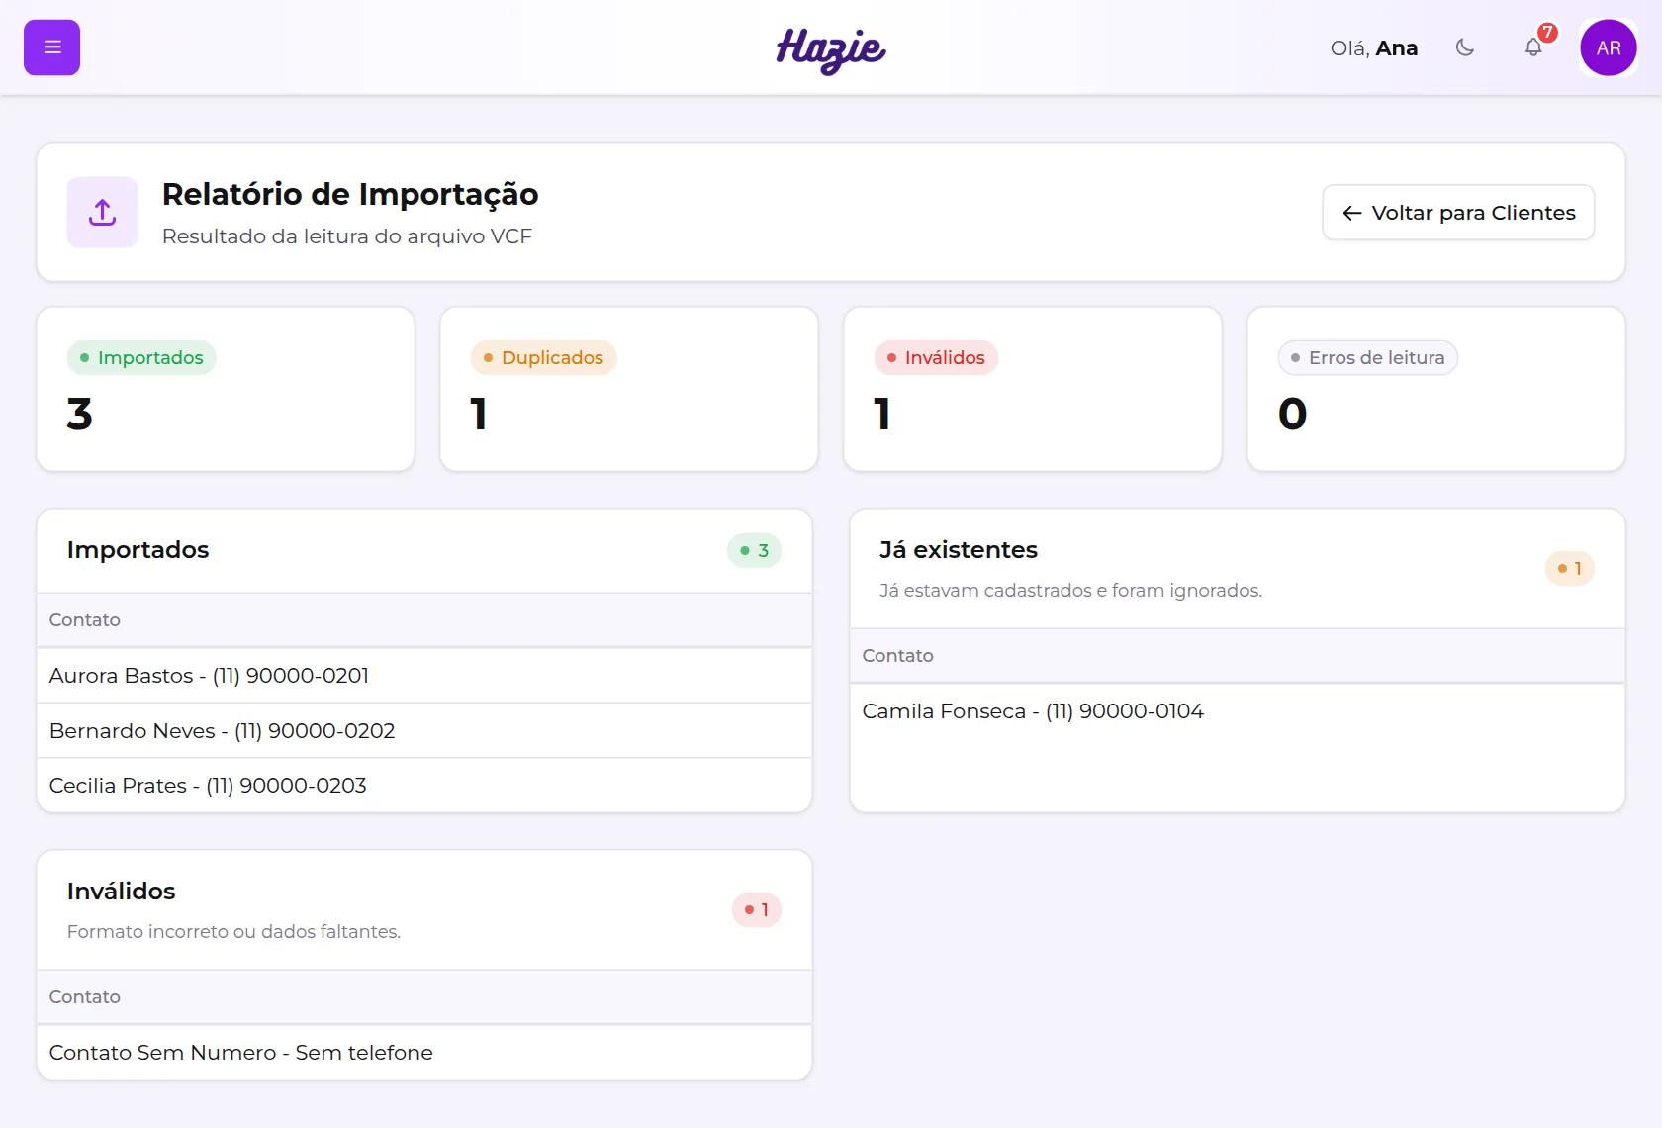This screenshot has height=1128, width=1662.
Task: Click the Inválidos panel heading
Action: (x=122, y=892)
